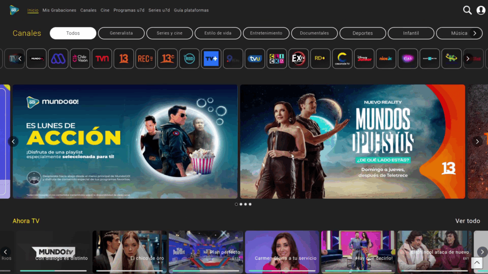Open the Cine section
488x274 pixels.
[105, 10]
